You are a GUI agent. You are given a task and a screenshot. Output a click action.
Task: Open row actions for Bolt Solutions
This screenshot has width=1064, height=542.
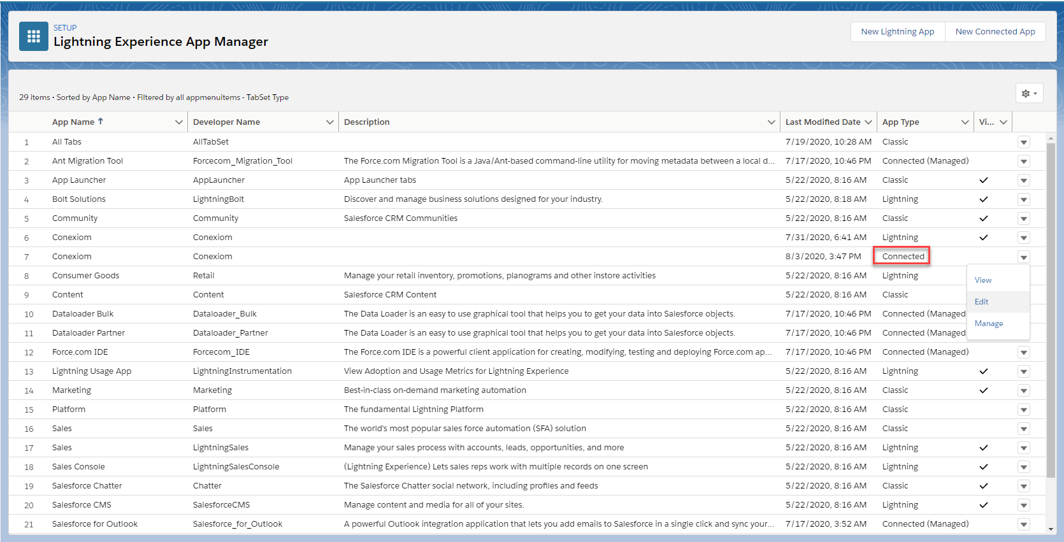pyautogui.click(x=1023, y=199)
